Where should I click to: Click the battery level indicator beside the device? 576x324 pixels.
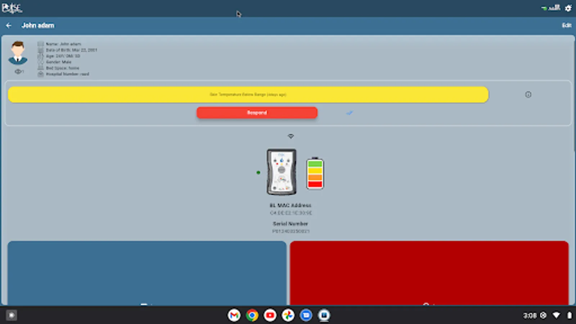(314, 173)
